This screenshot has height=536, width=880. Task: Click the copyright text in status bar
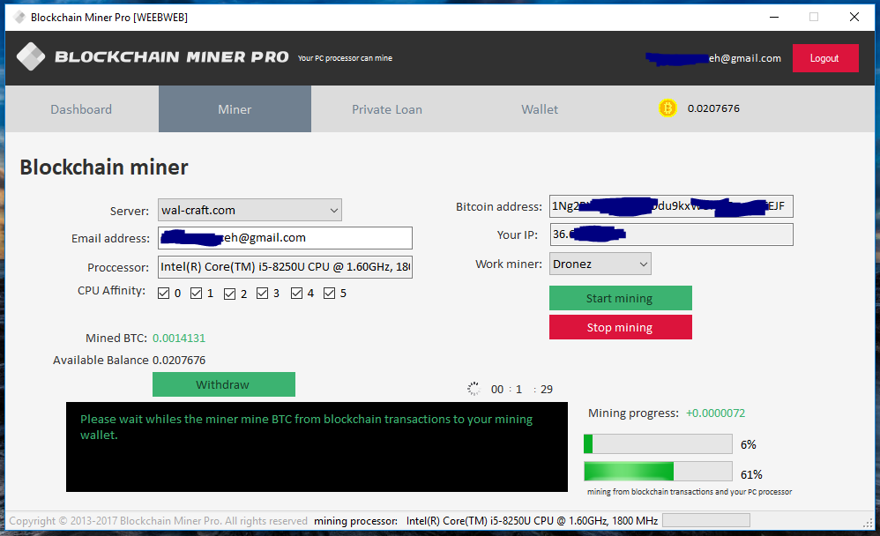(158, 521)
